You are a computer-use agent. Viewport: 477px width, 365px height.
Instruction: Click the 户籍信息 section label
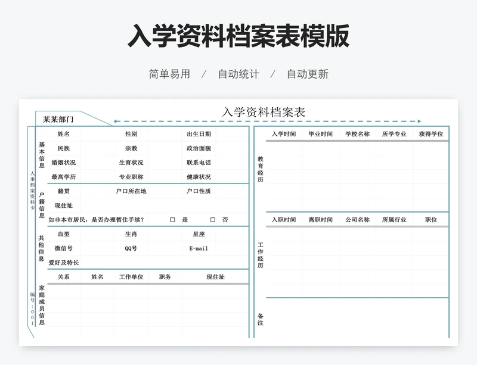click(42, 205)
